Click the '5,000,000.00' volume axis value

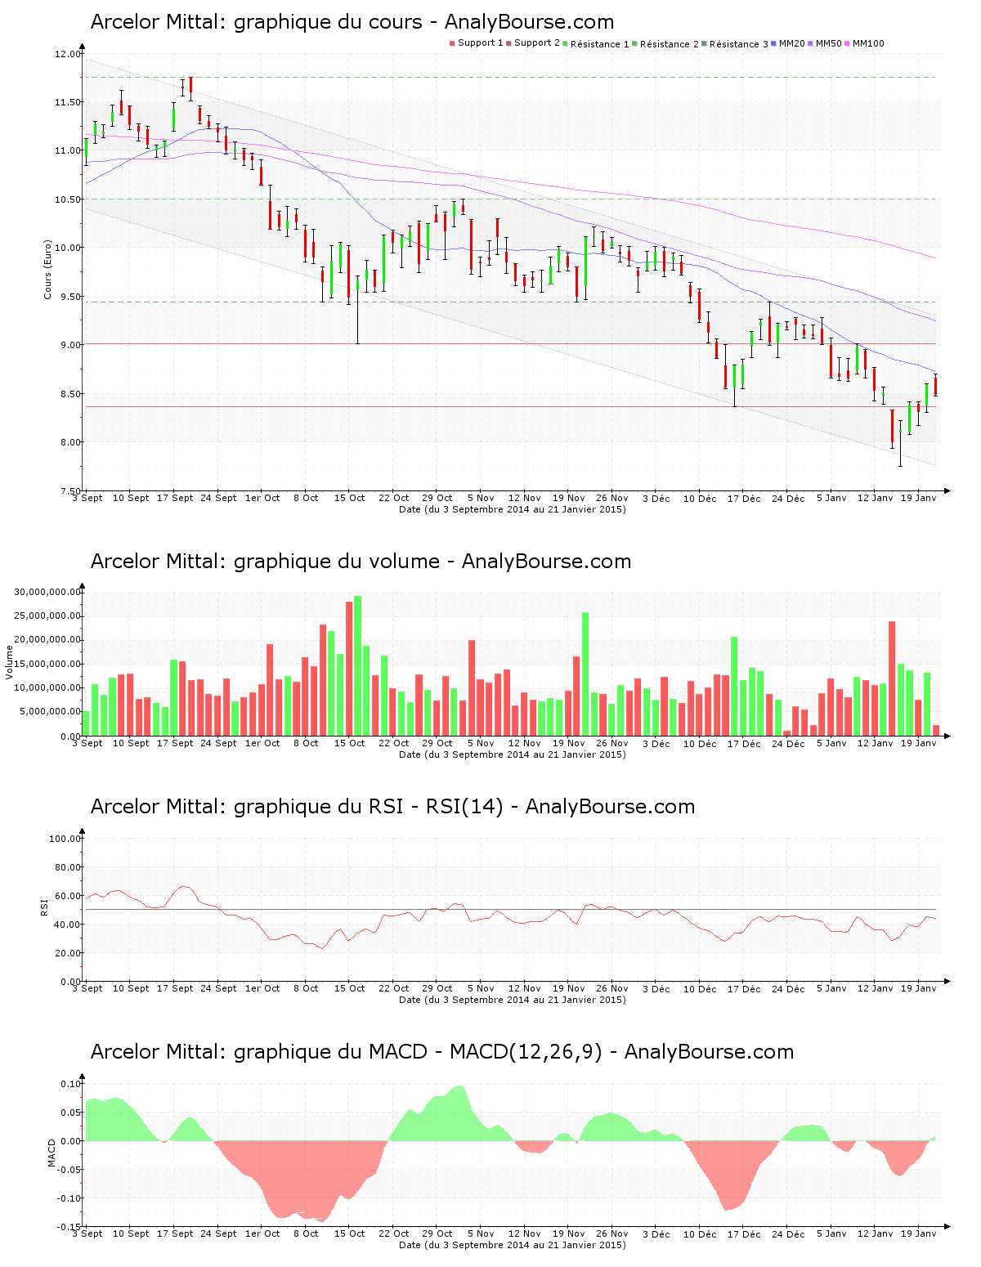point(51,712)
